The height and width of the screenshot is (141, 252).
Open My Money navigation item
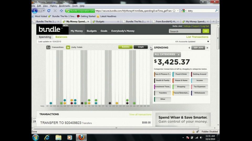coord(77,31)
